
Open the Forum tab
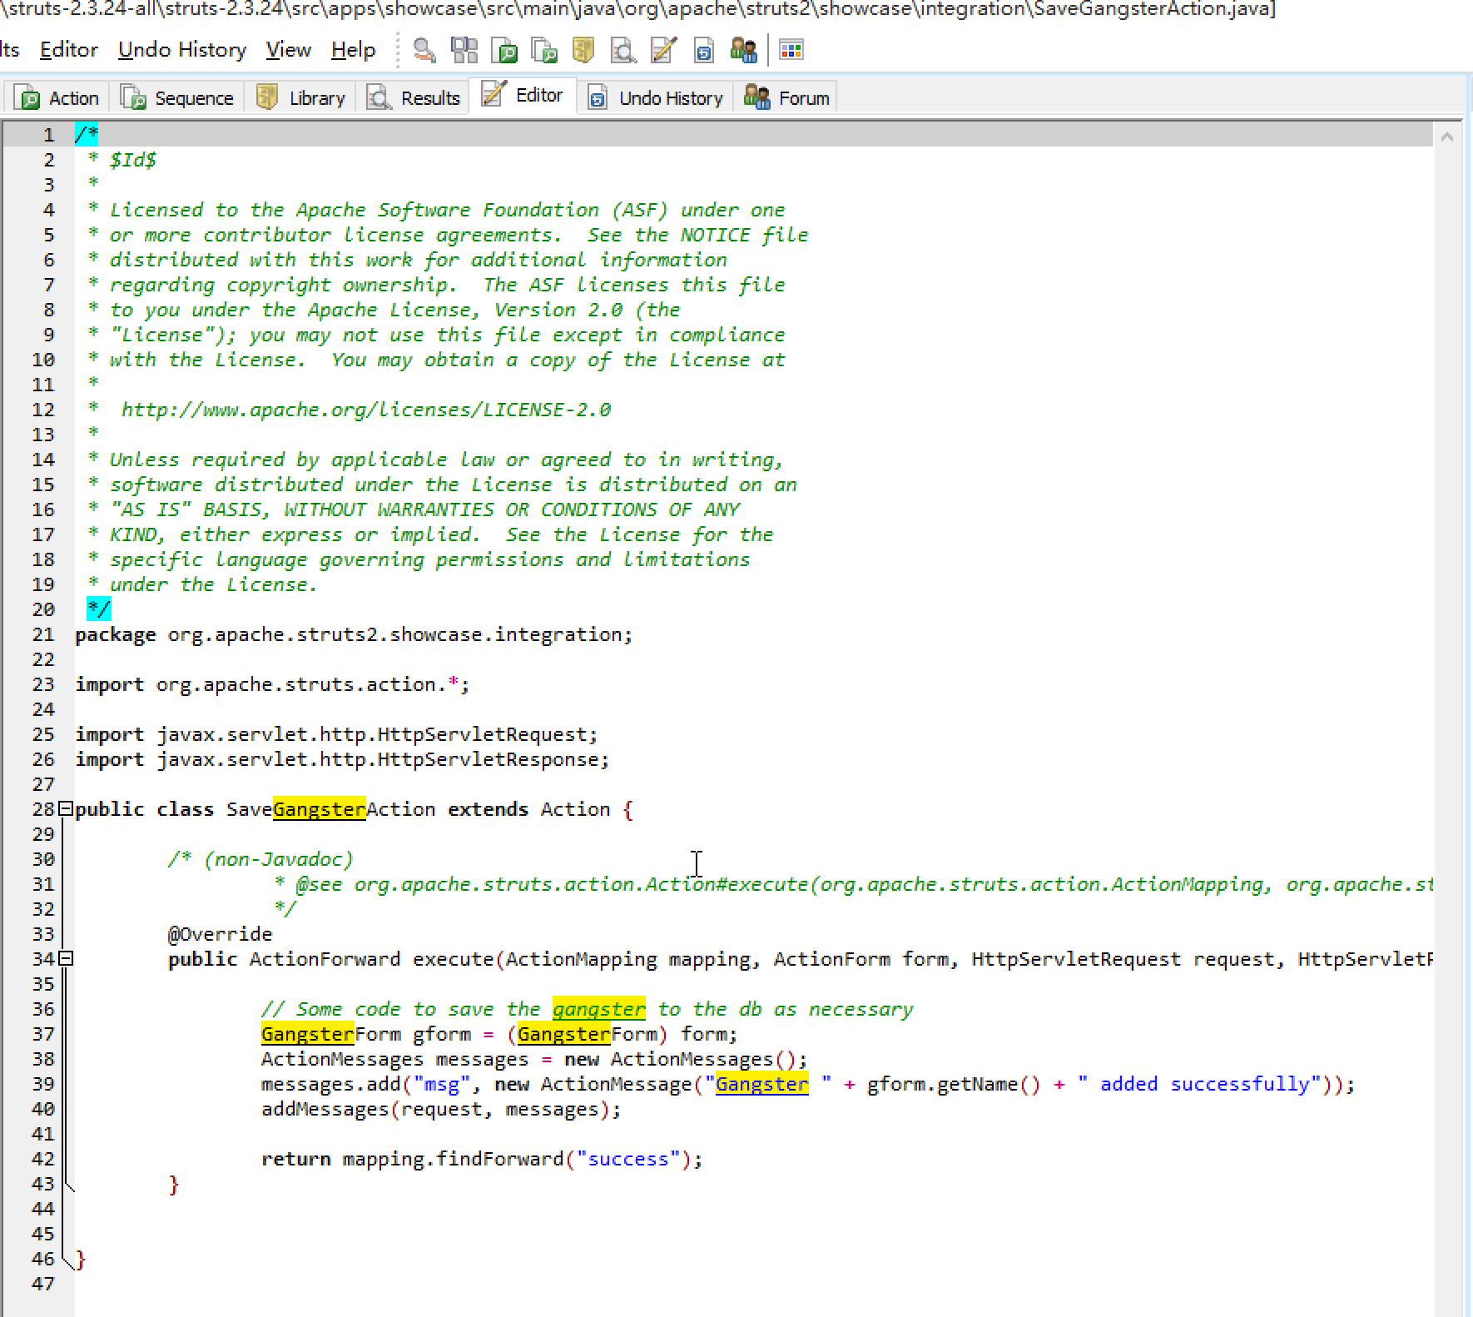click(786, 98)
